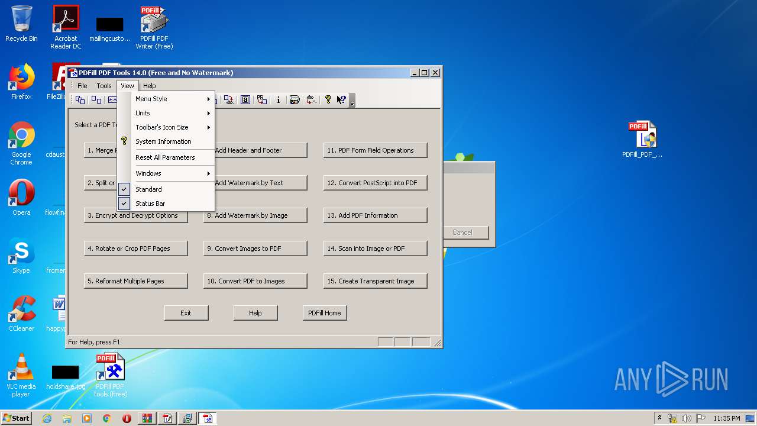Select the Firefox desktop icon
This screenshot has width=757, height=426.
tap(21, 82)
